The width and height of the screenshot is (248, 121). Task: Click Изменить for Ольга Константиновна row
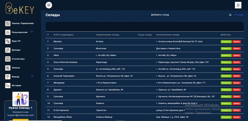tap(226, 62)
